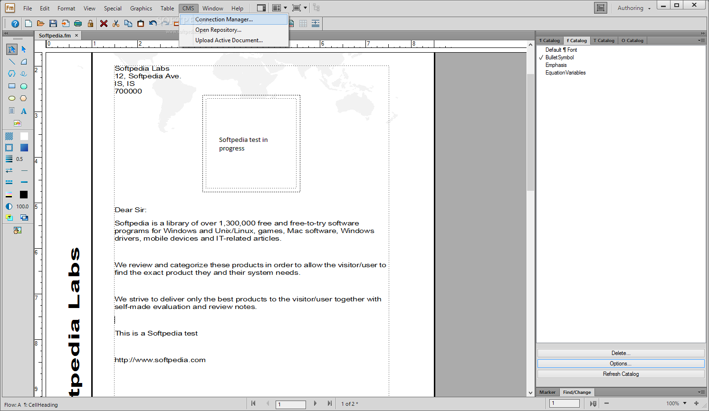Screen dimensions: 709x411
Task: Open the line width options
Action: pyautogui.click(x=9, y=159)
